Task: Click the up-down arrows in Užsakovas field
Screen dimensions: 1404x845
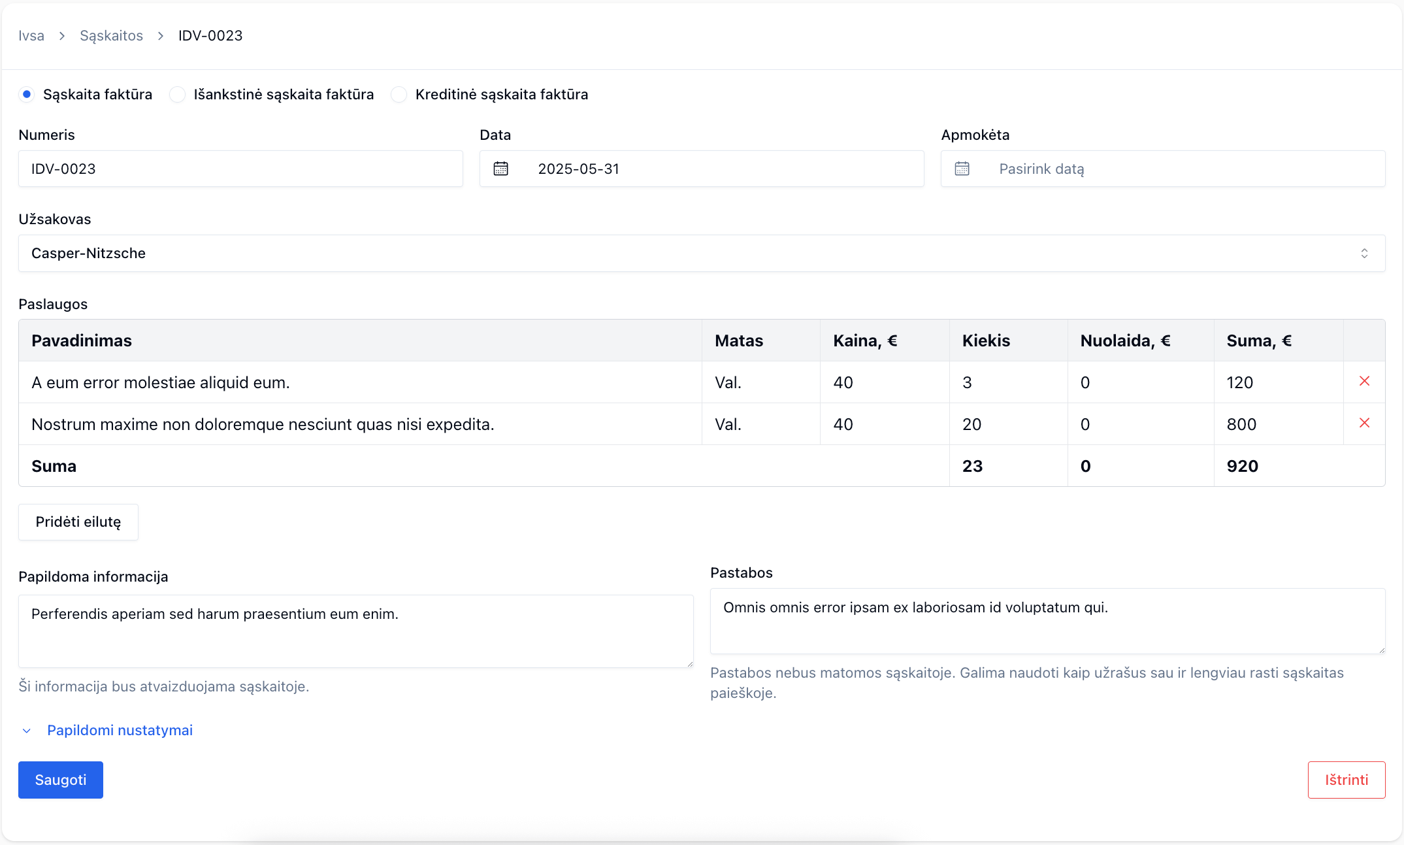Action: click(1364, 254)
